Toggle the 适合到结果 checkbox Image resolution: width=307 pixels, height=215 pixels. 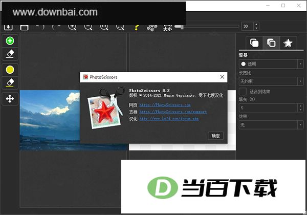(x=243, y=92)
